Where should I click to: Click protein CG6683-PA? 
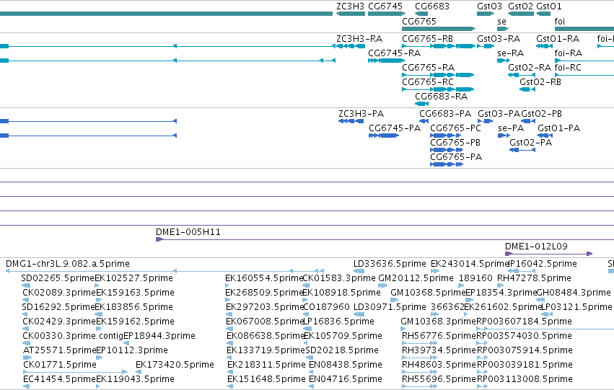[424, 121]
